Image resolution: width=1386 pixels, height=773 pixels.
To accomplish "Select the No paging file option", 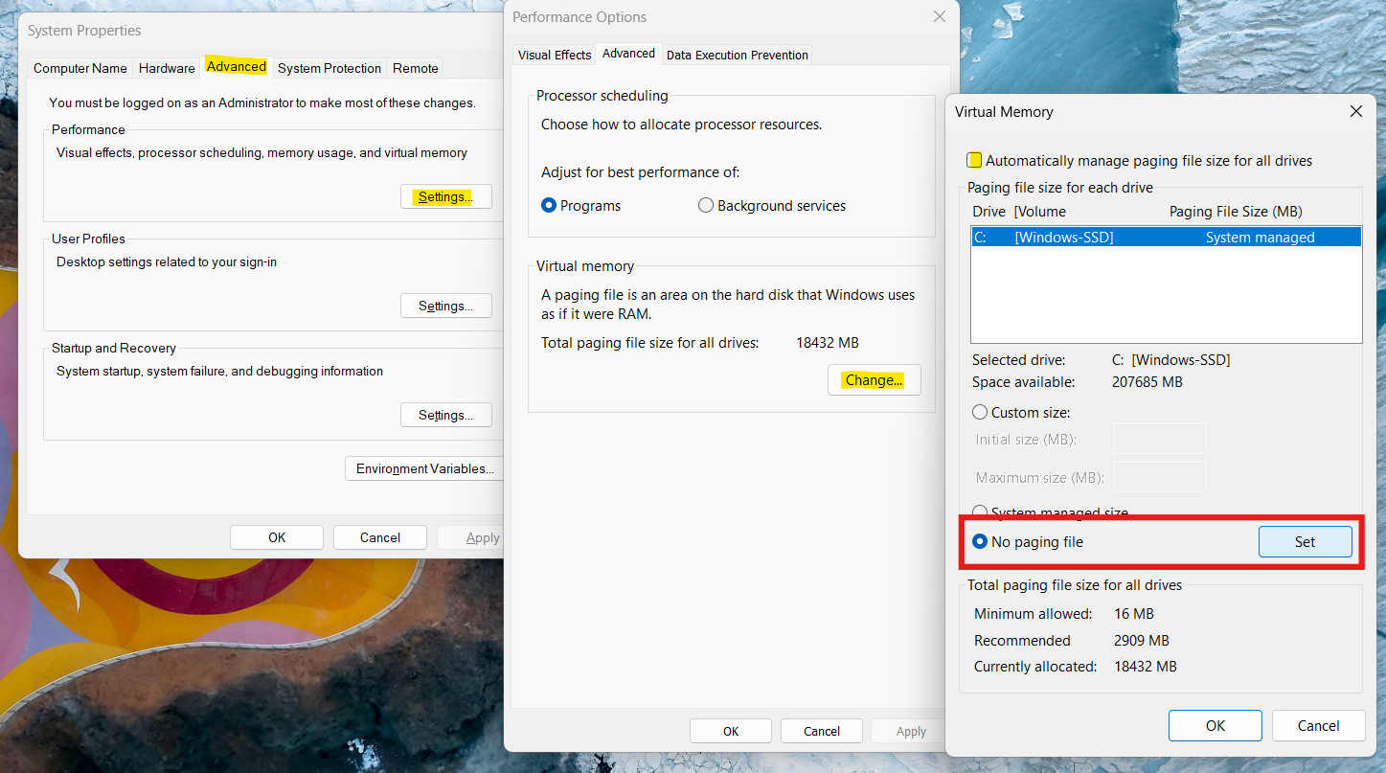I will [x=979, y=540].
